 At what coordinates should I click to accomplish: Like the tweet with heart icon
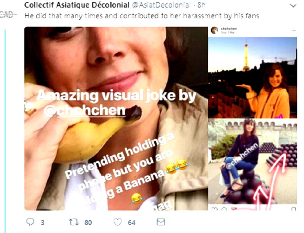click(117, 222)
